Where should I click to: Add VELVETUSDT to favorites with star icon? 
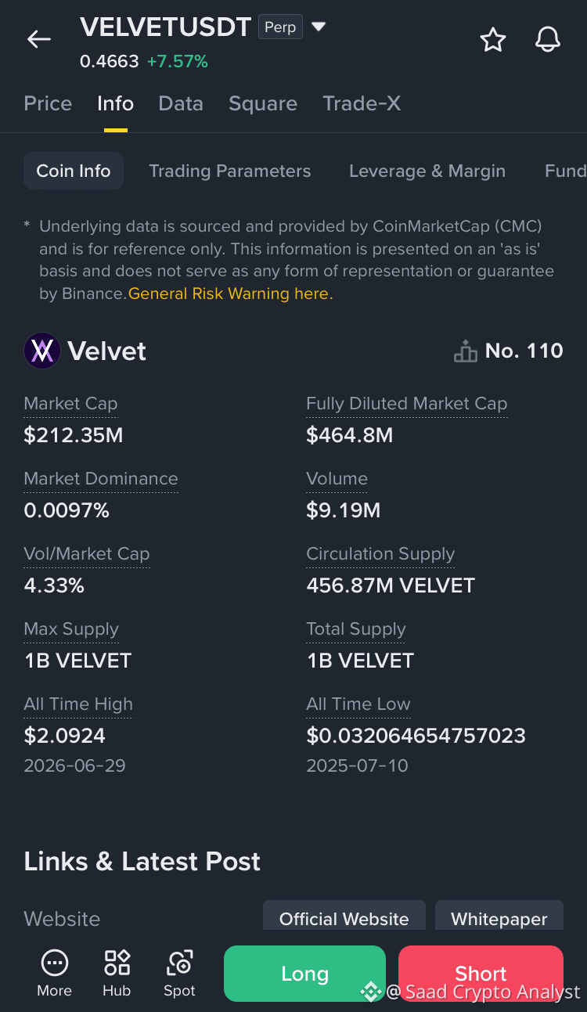(493, 39)
